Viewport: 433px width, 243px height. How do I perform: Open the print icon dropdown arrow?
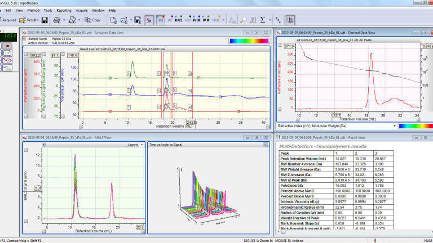click(x=64, y=20)
